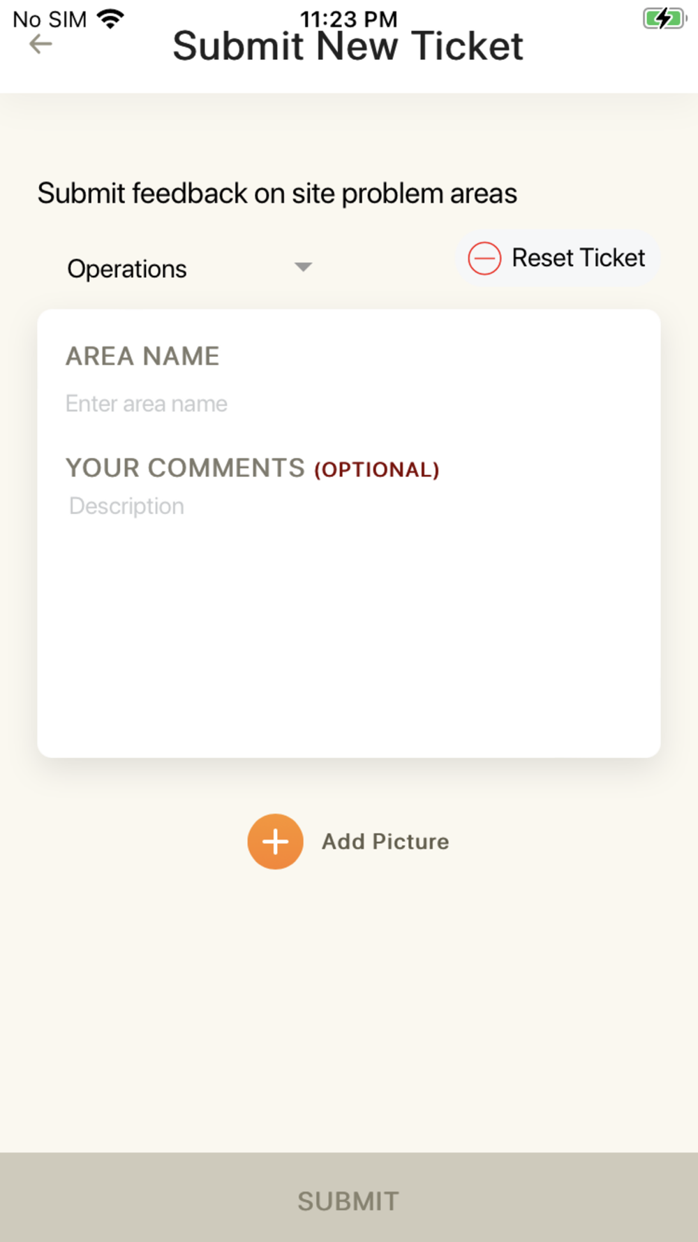The height and width of the screenshot is (1242, 698).
Task: Tap the orange plus Add Picture icon
Action: coord(275,841)
